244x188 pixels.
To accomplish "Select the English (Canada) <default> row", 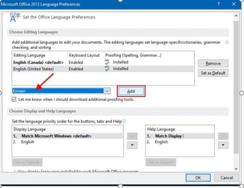I will click(103, 63).
